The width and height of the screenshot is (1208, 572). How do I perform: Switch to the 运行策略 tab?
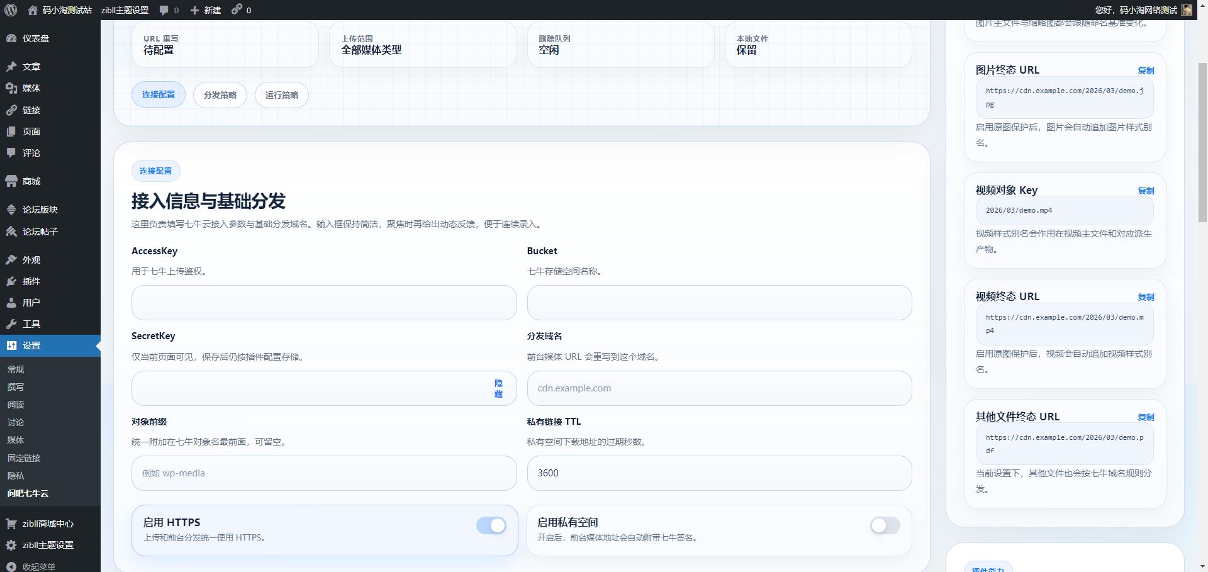281,94
